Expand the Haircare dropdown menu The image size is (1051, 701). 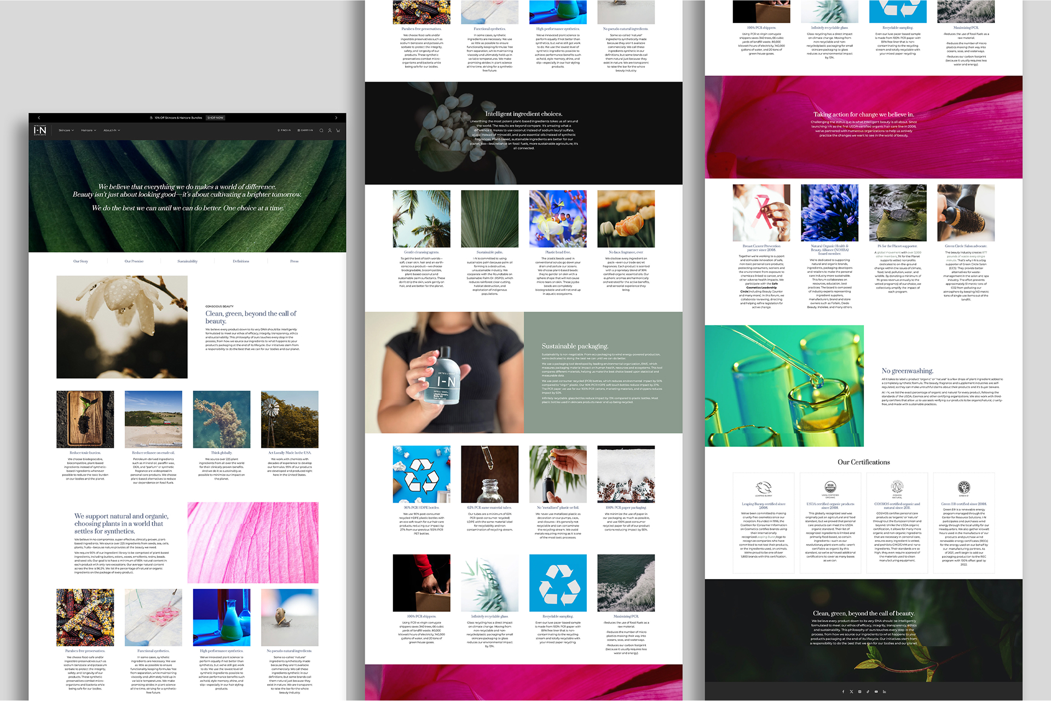(88, 131)
